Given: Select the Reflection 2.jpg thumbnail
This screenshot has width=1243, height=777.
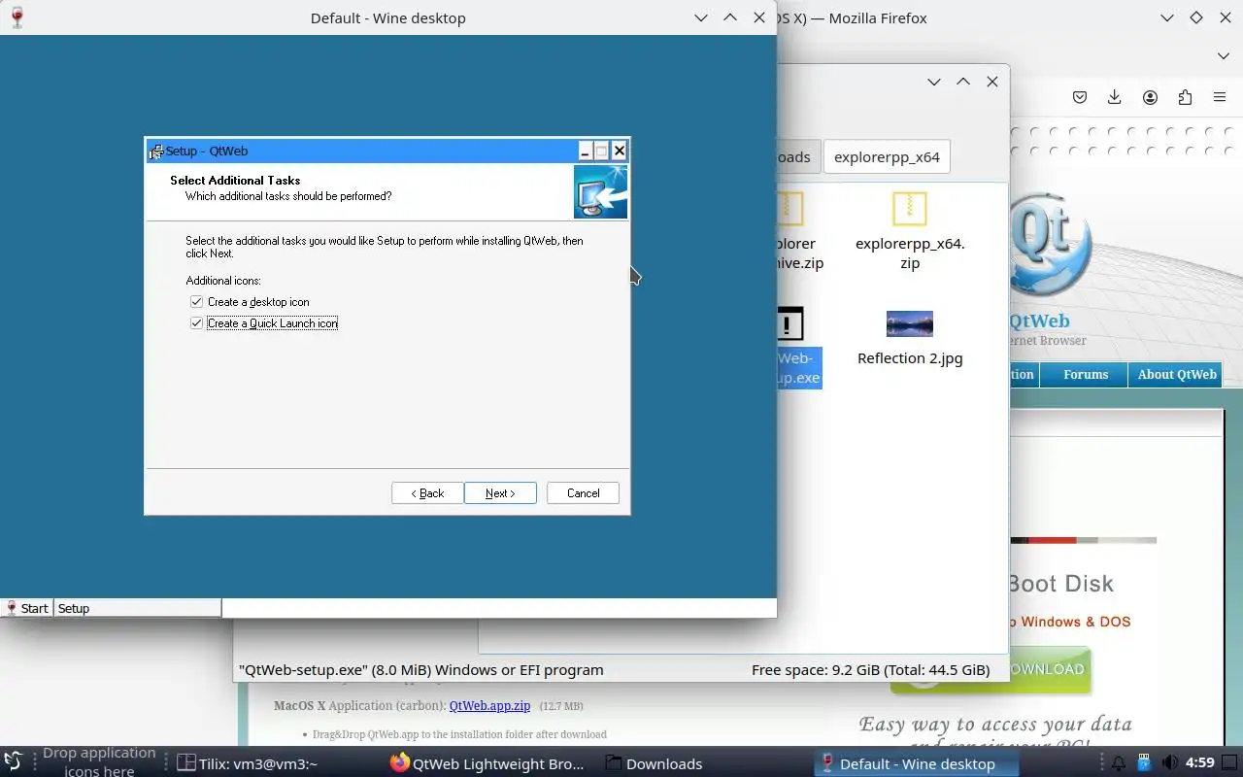Looking at the screenshot, I should 910,323.
